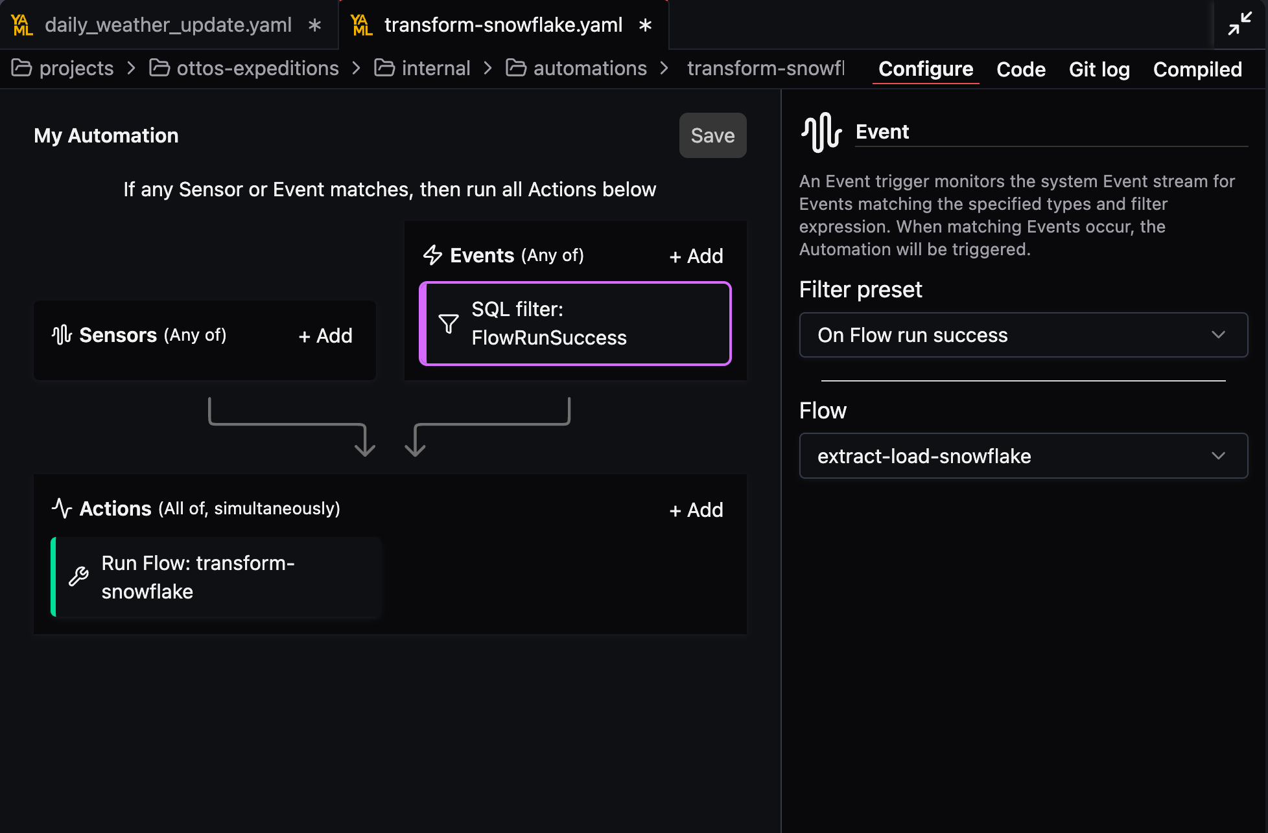Select the Run Flow transform-snowflake action card
This screenshot has width=1268, height=833.
coord(217,576)
